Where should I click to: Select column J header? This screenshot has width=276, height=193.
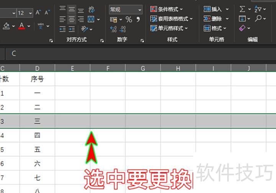coord(248,68)
